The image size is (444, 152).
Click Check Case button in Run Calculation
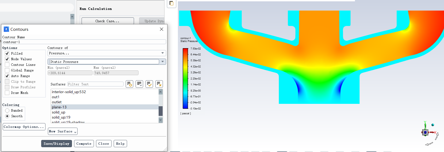coord(108,21)
